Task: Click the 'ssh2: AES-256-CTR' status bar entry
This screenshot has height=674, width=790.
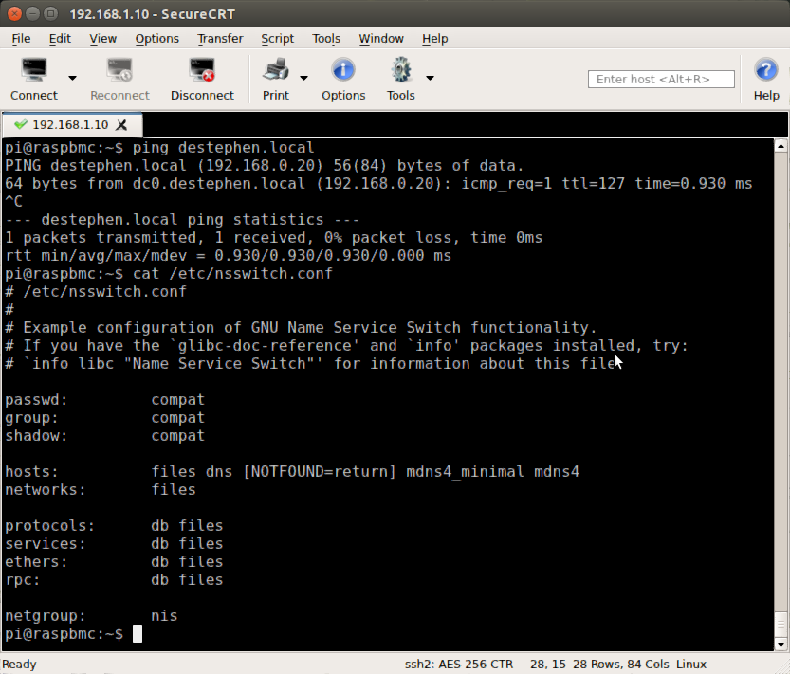Action: click(458, 664)
